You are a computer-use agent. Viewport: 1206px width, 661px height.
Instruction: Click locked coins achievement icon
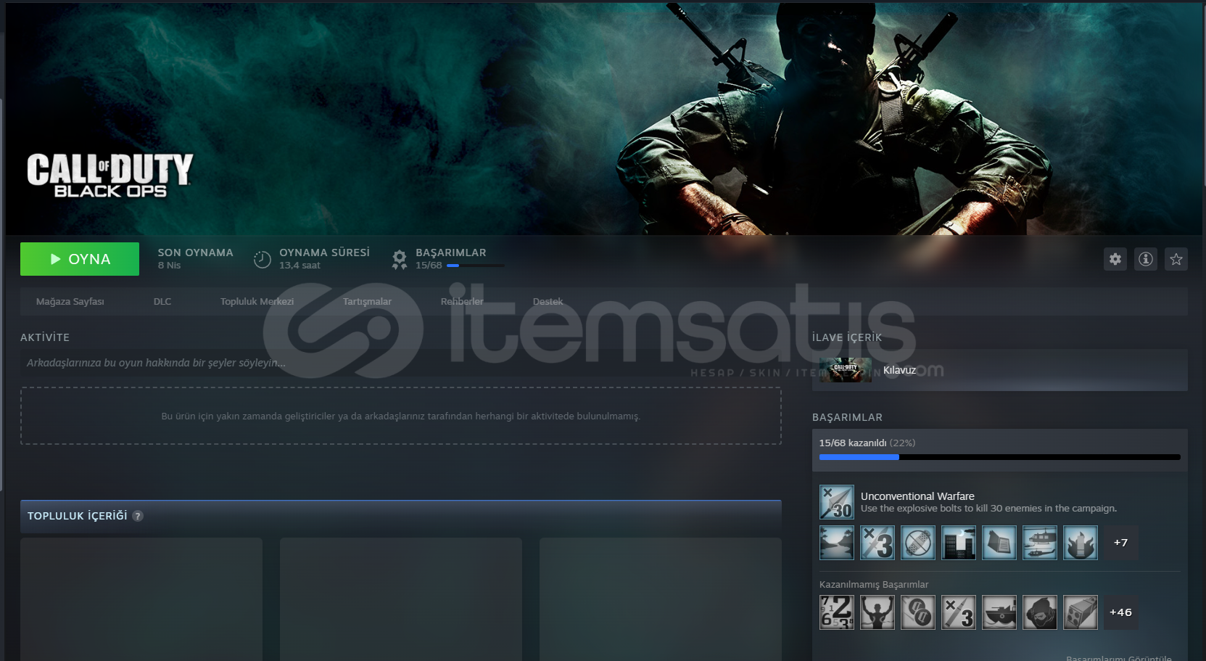point(918,612)
